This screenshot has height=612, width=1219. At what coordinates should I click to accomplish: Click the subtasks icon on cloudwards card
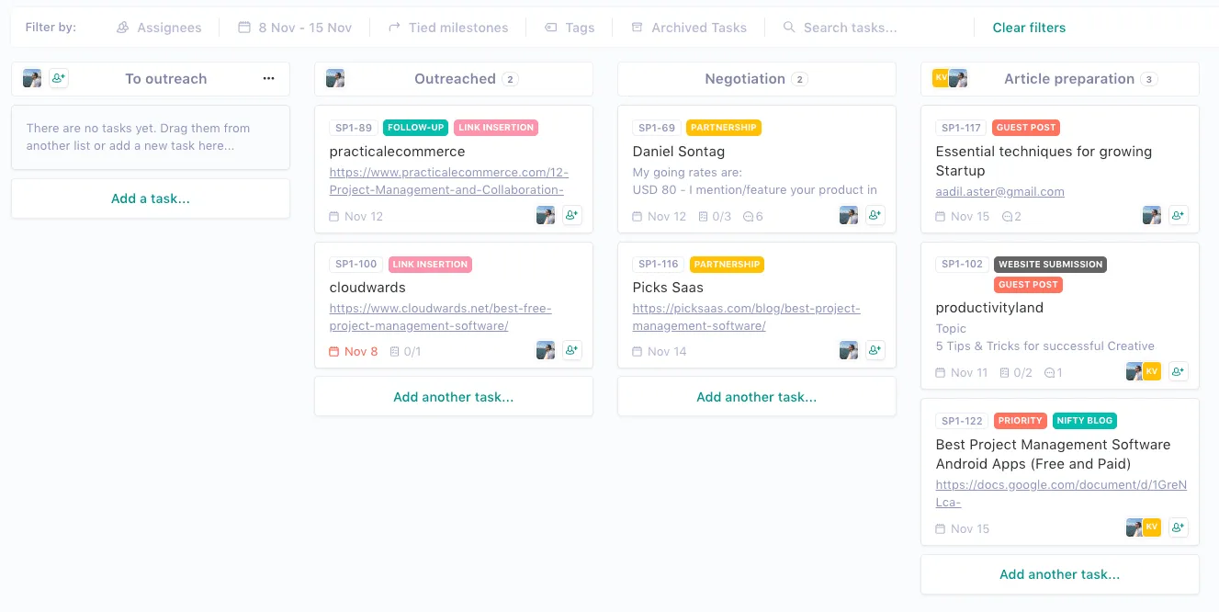[395, 352]
